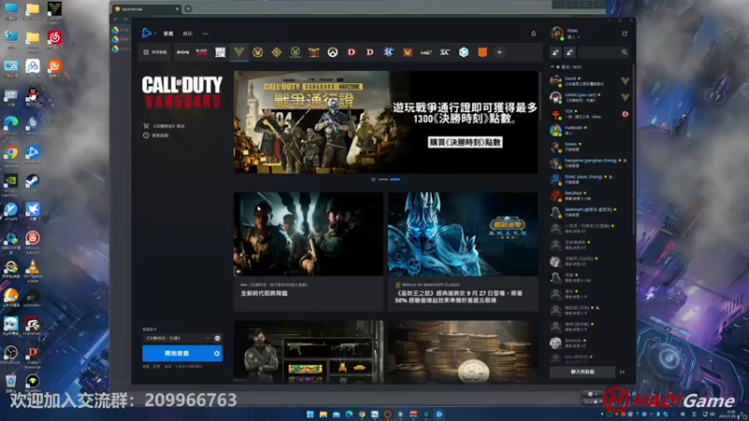Select the Warcraft III Reforged icon
This screenshot has width=749, height=421.
click(407, 52)
